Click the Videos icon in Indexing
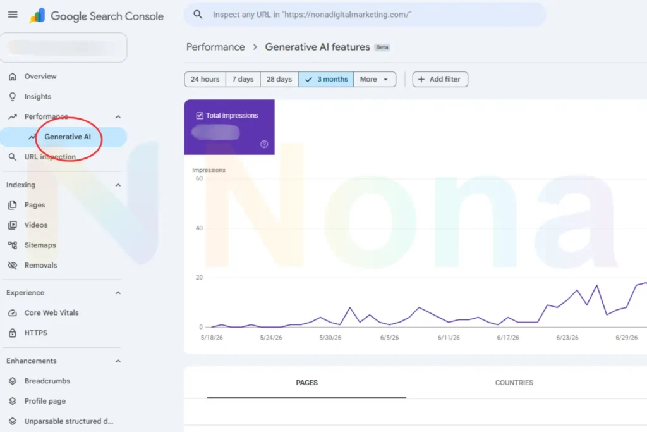Image resolution: width=647 pixels, height=432 pixels. pos(13,225)
